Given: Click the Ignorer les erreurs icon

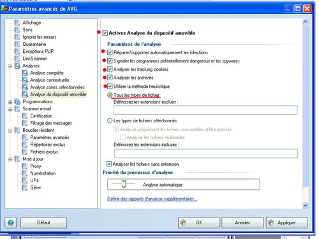Looking at the screenshot, I should (17, 37).
